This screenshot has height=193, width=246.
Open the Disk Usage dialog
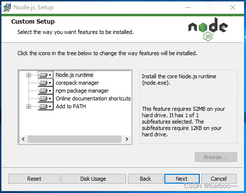point(93,179)
